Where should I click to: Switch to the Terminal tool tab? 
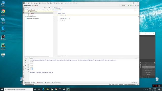tap(48, 83)
